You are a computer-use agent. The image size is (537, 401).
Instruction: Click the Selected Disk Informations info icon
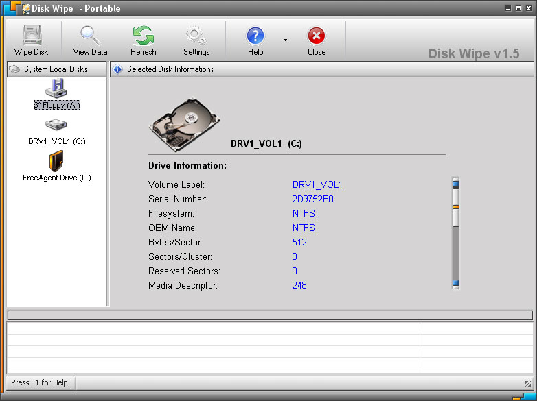click(117, 69)
